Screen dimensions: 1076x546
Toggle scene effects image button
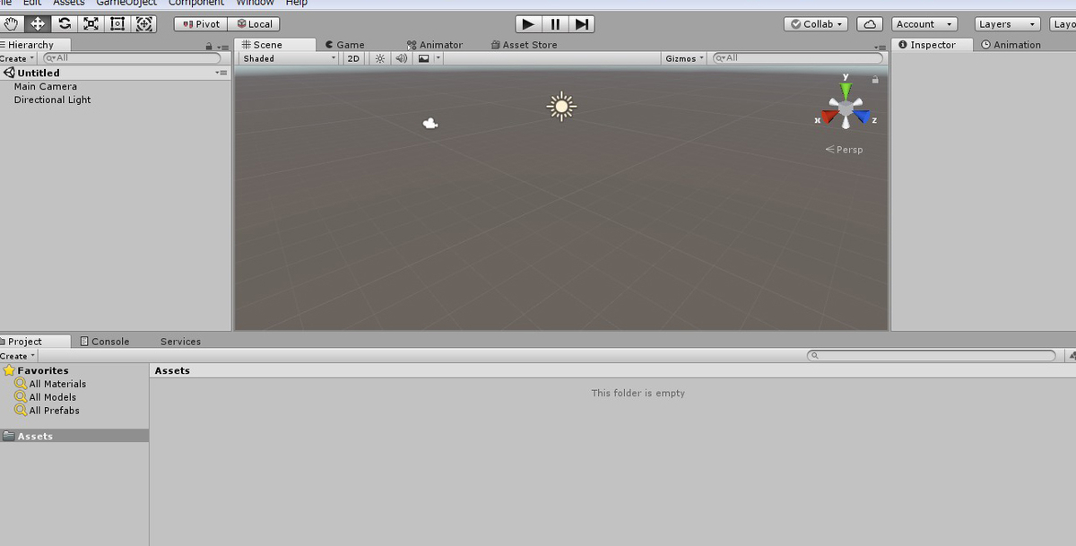[x=423, y=58]
